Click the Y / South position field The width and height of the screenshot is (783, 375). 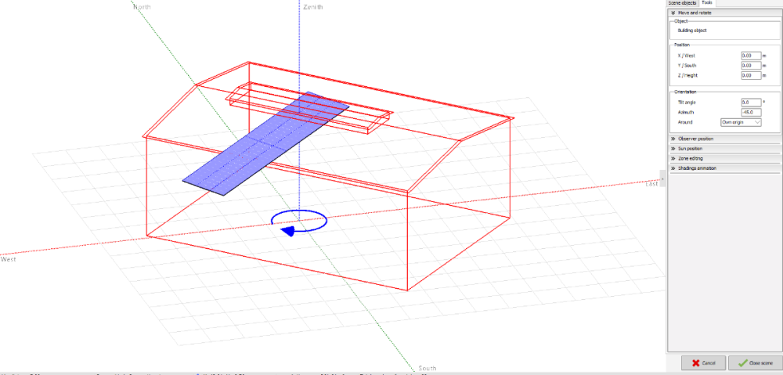pos(751,66)
